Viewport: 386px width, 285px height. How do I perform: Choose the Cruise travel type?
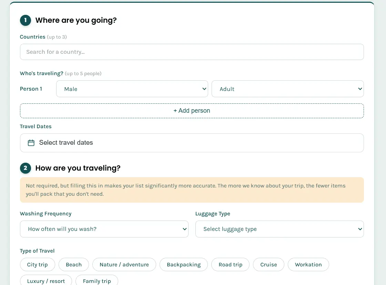(x=268, y=265)
